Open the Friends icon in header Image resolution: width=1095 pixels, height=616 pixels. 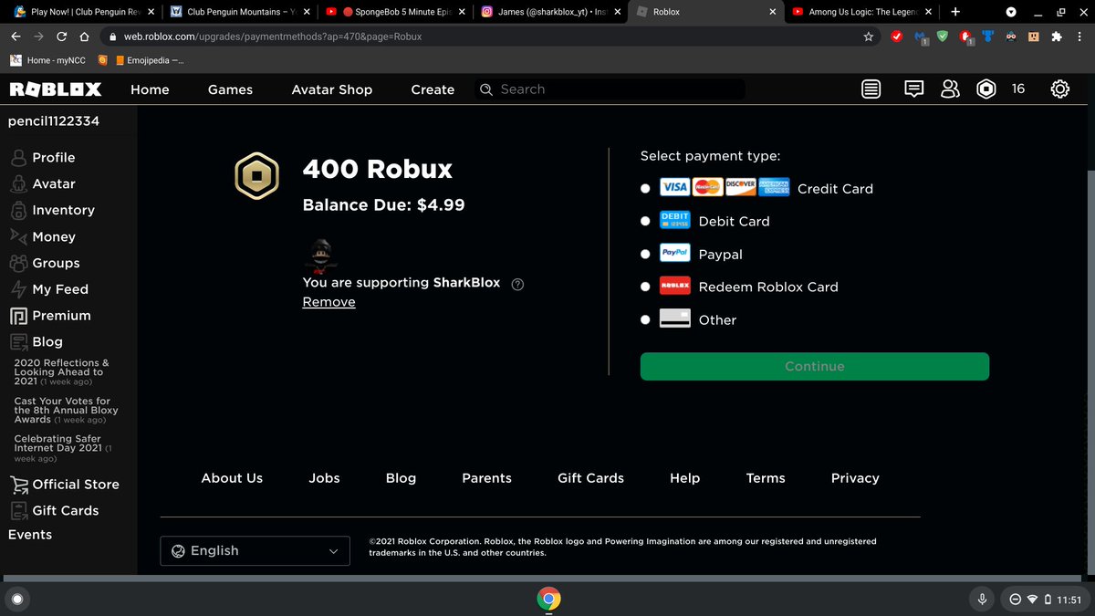[950, 89]
